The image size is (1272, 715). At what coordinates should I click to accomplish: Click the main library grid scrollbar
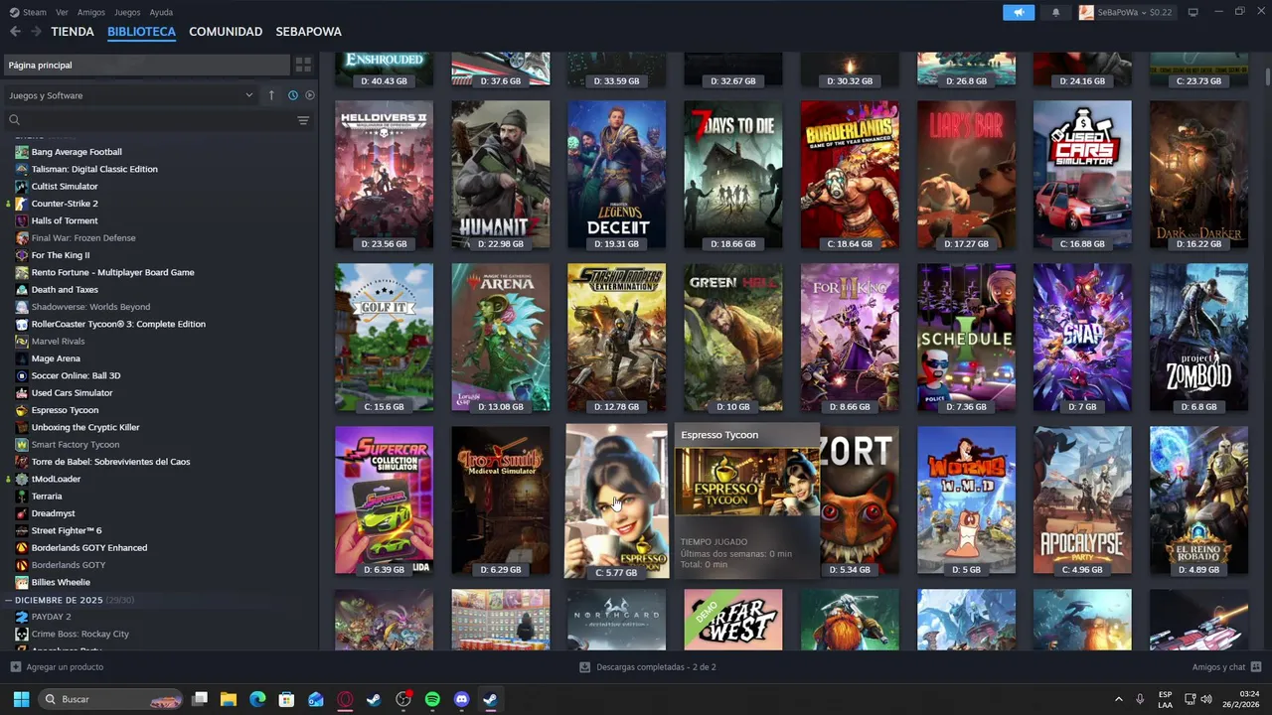tap(1267, 75)
